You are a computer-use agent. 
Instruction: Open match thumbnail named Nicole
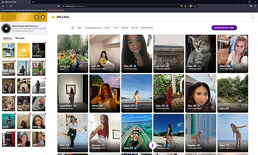[9, 122]
